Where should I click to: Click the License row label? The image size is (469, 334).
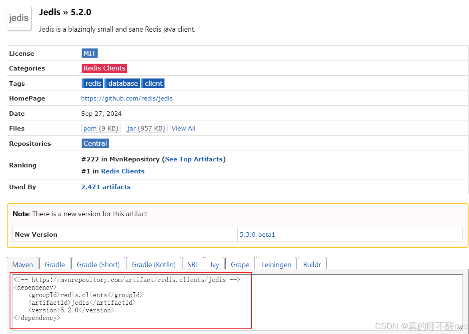point(22,53)
